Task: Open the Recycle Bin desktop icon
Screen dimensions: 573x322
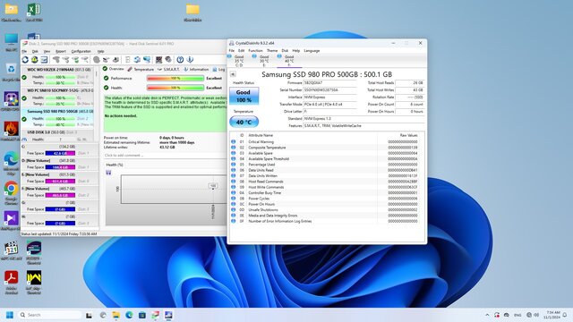Action: click(11, 72)
